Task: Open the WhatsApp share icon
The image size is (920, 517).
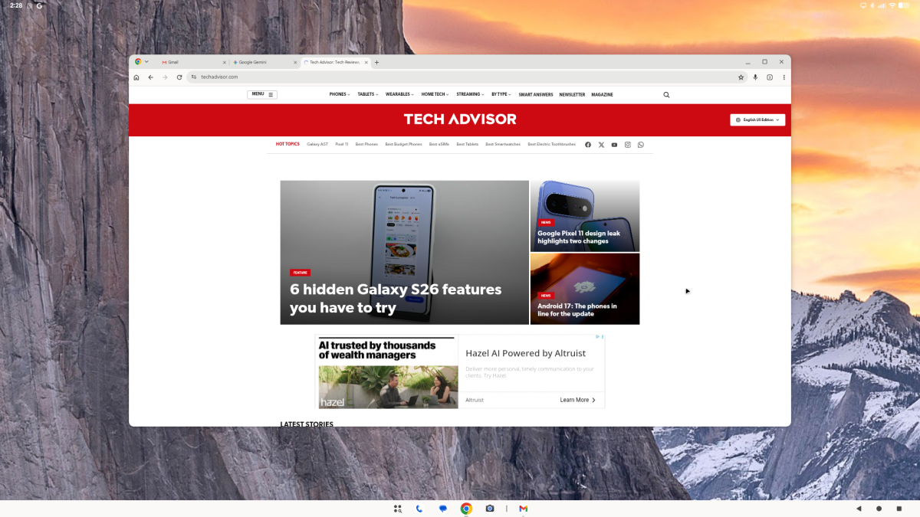Action: [641, 144]
